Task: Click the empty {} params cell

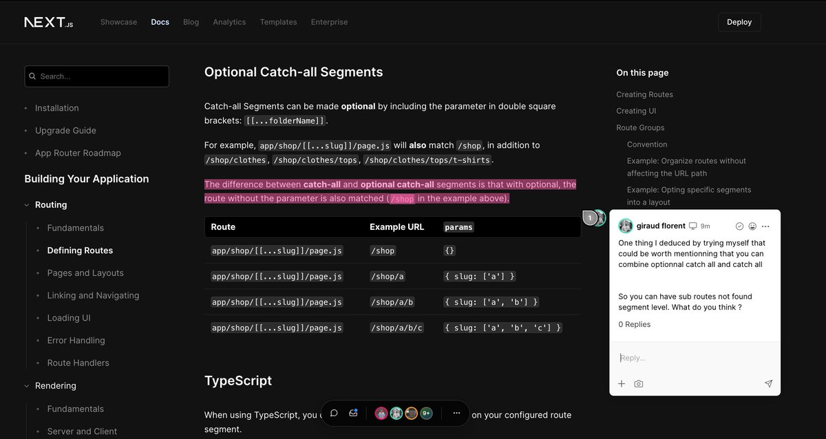Action: click(449, 250)
